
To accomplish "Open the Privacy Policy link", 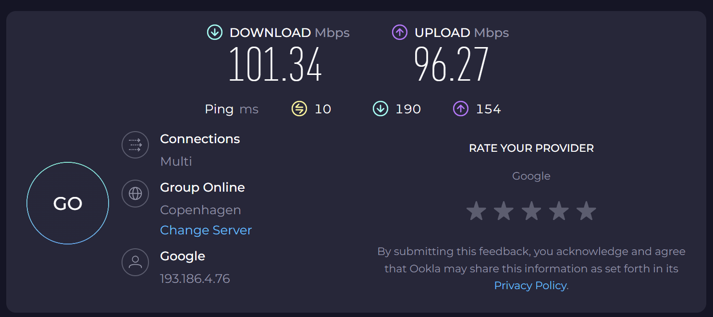I will click(x=530, y=285).
